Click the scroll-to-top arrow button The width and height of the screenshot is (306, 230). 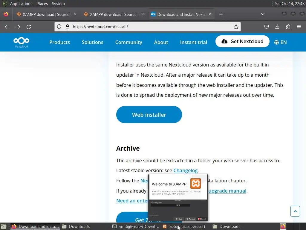pos(295,211)
